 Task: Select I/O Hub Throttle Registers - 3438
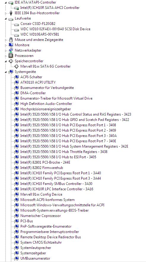[x=64, y=152]
